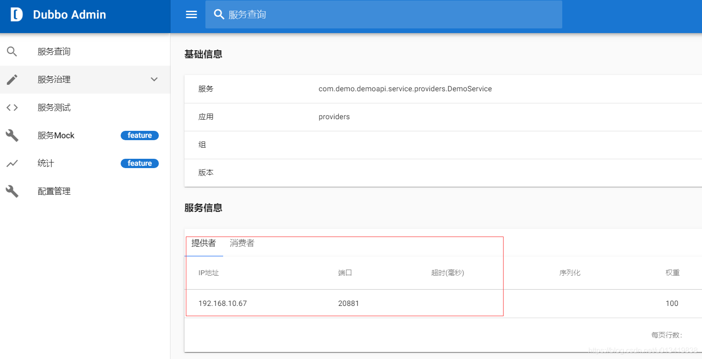
Task: Switch to the 消费者 tab
Action: (x=242, y=243)
